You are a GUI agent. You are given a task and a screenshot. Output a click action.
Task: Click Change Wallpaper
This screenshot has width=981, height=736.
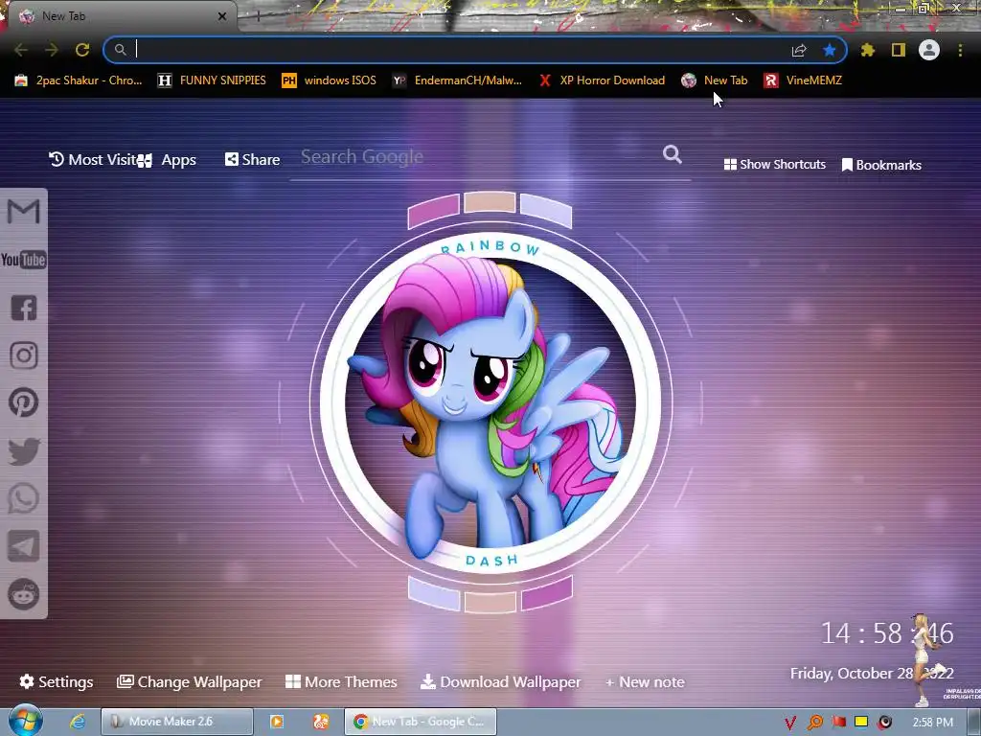pos(190,681)
